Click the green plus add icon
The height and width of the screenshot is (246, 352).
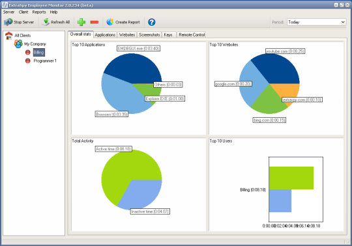[81, 22]
